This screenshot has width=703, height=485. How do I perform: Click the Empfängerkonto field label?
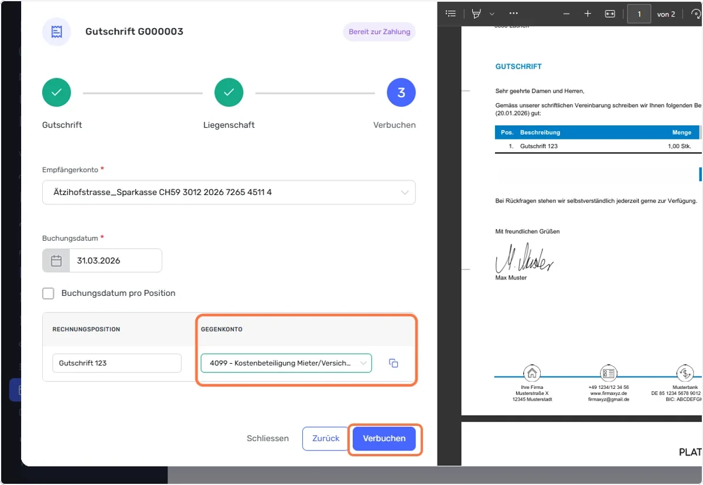pos(70,170)
